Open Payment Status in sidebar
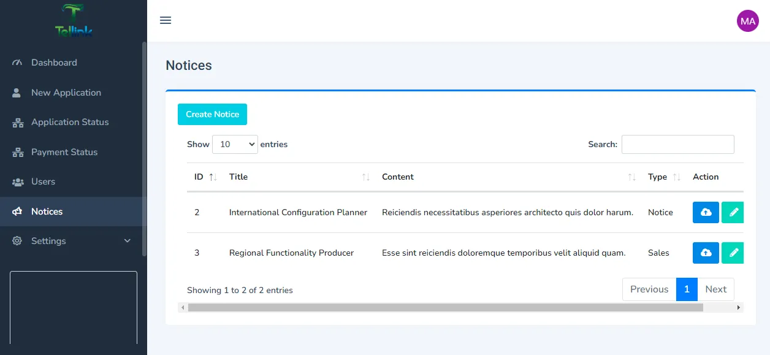This screenshot has width=770, height=355. [64, 152]
